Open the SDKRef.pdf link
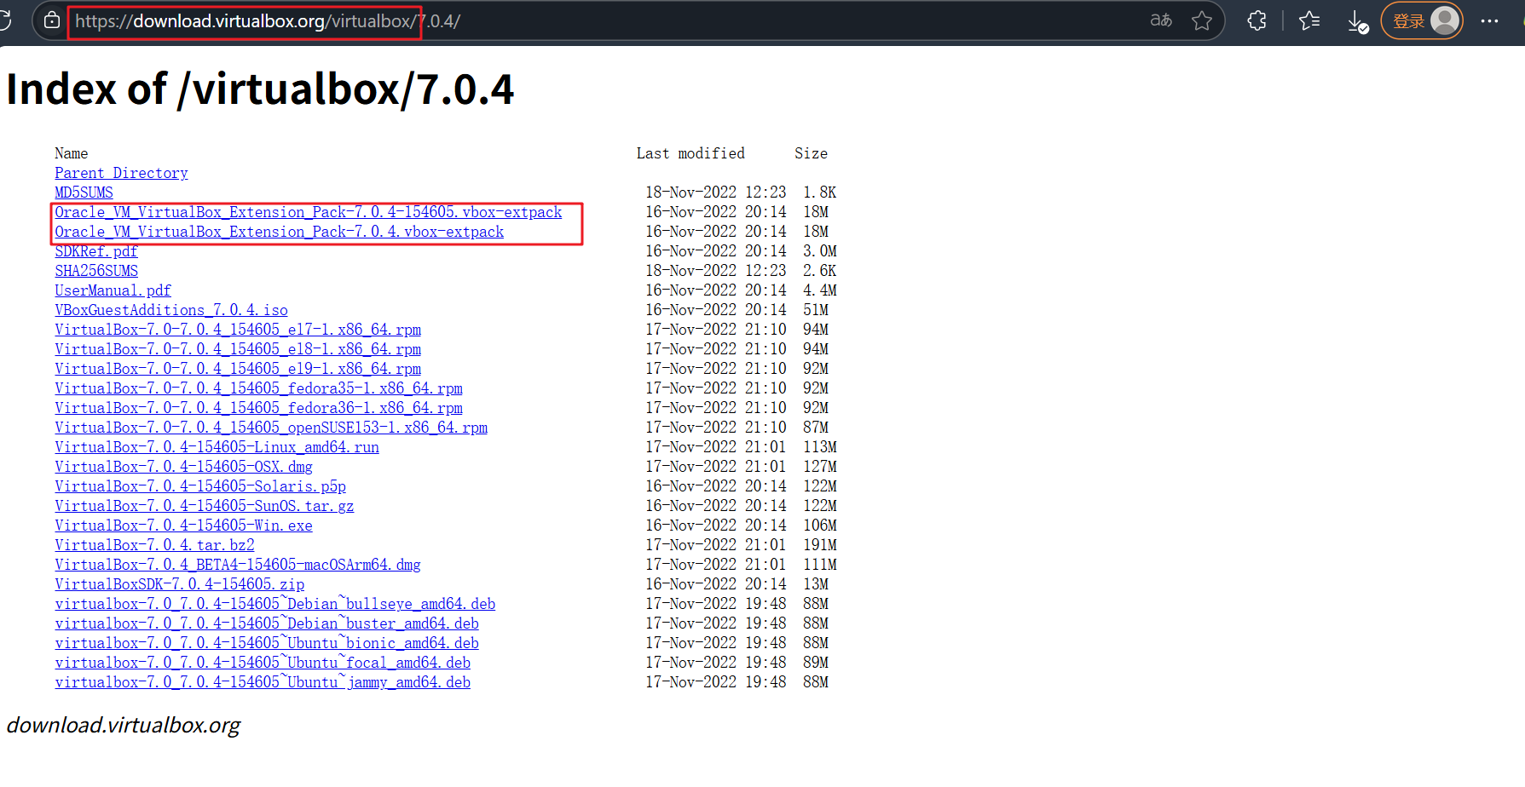This screenshot has height=787, width=1525. (95, 251)
